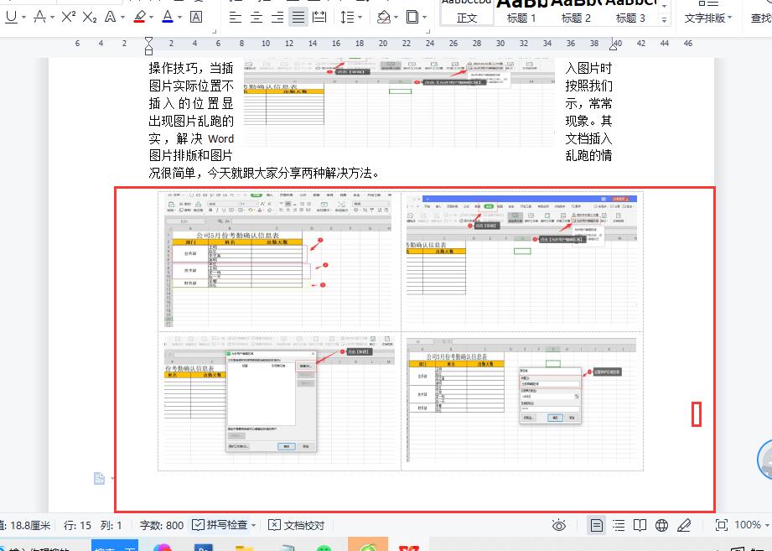The height and width of the screenshot is (551, 772).
Task: Open paragraph dialog launcher corner icon
Action: 427,32
